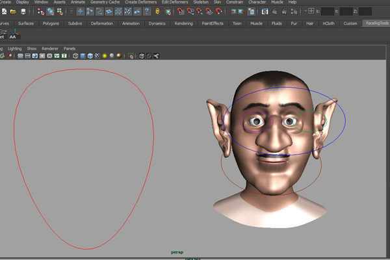This screenshot has width=390, height=260.
Task: Switch to the Polygons shelf tab
Action: click(x=51, y=23)
